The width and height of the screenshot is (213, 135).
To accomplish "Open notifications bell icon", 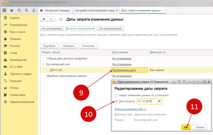I will [x=34, y=10].
